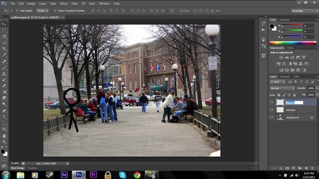319x179 pixels.
Task: Select the Horizontal Type tool
Action: tap(4, 117)
